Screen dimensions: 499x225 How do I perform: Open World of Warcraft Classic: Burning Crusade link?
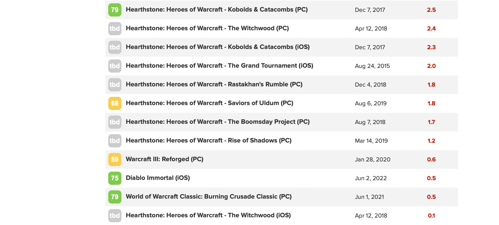[x=208, y=197]
